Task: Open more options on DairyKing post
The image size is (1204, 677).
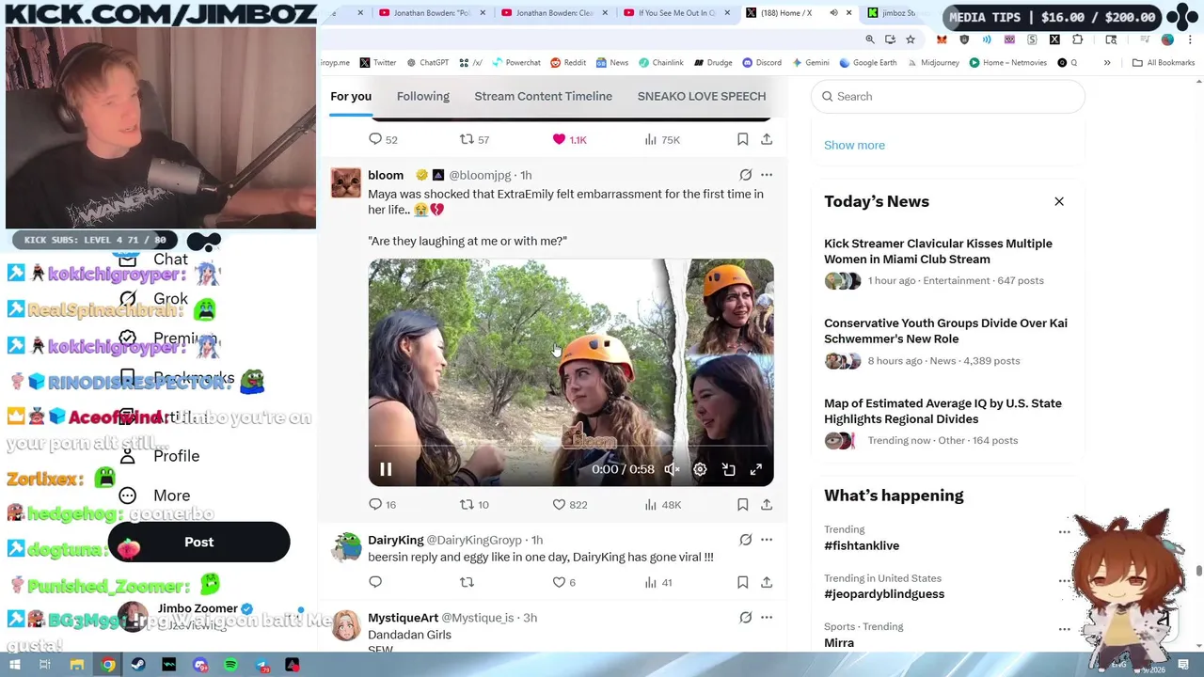Action: 767,540
